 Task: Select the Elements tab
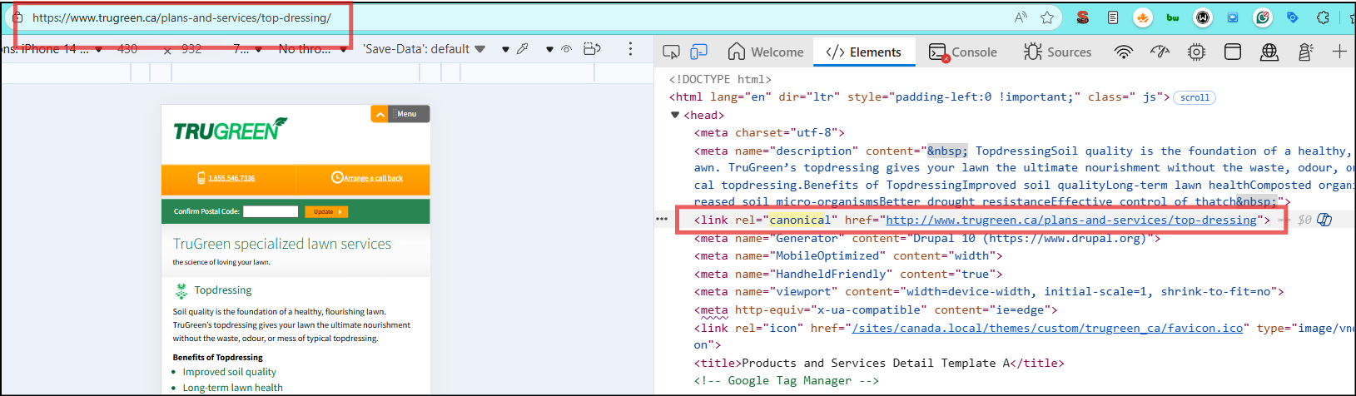tap(864, 52)
